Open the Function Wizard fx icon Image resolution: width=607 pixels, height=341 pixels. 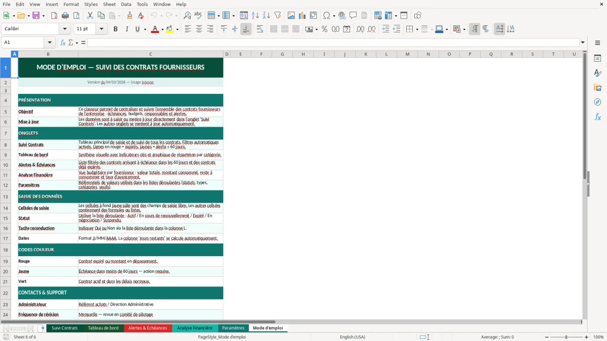coord(63,42)
